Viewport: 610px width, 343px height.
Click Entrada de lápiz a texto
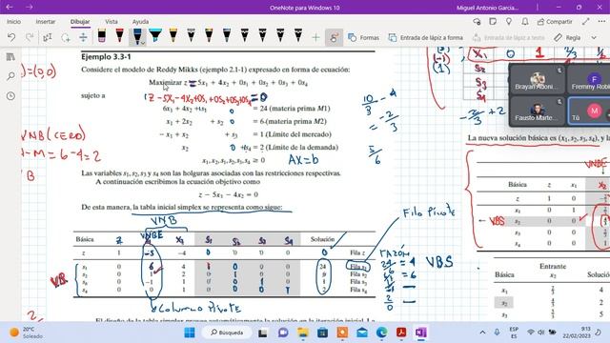click(x=508, y=37)
